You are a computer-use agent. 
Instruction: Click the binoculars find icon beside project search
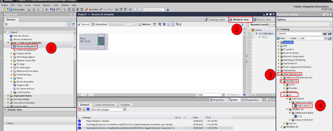(168, 10)
